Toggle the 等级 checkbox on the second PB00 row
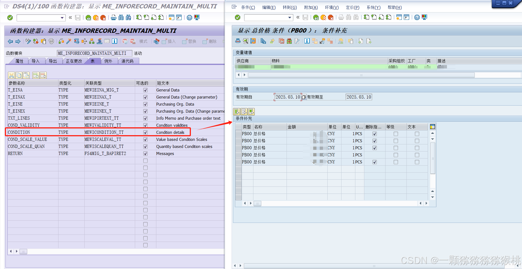Screen dimensions: 522x269 click(x=396, y=141)
